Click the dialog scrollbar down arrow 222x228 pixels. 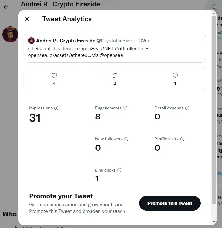214,222
